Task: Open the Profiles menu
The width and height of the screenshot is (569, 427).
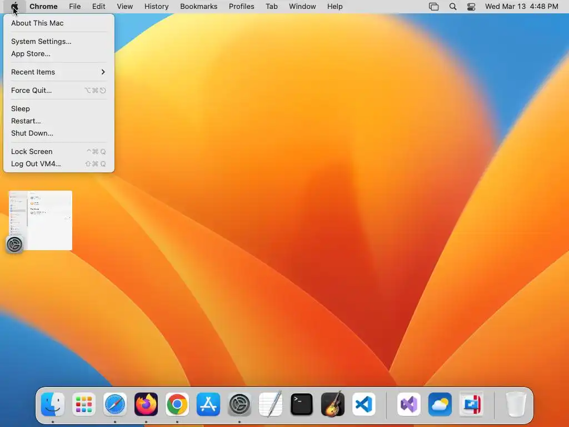Action: 241,7
